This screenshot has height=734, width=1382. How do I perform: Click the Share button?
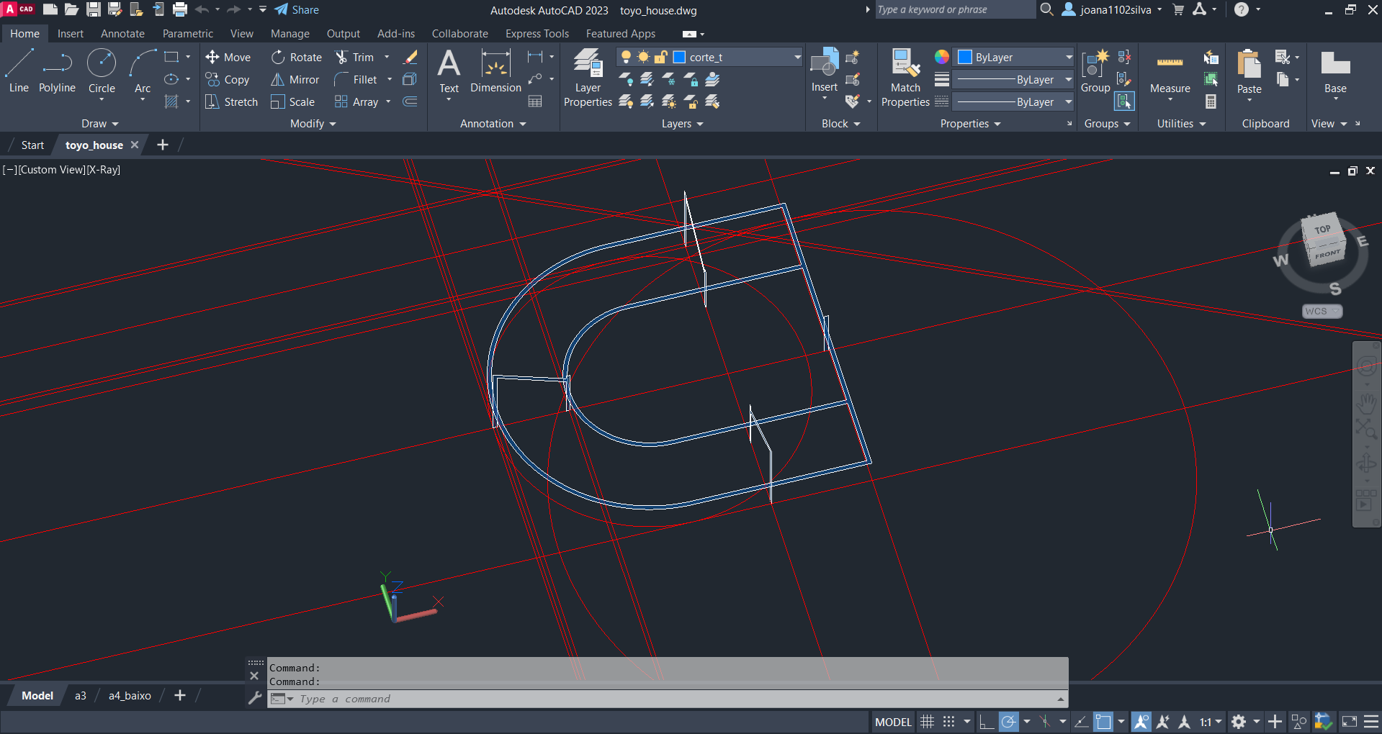coord(297,10)
